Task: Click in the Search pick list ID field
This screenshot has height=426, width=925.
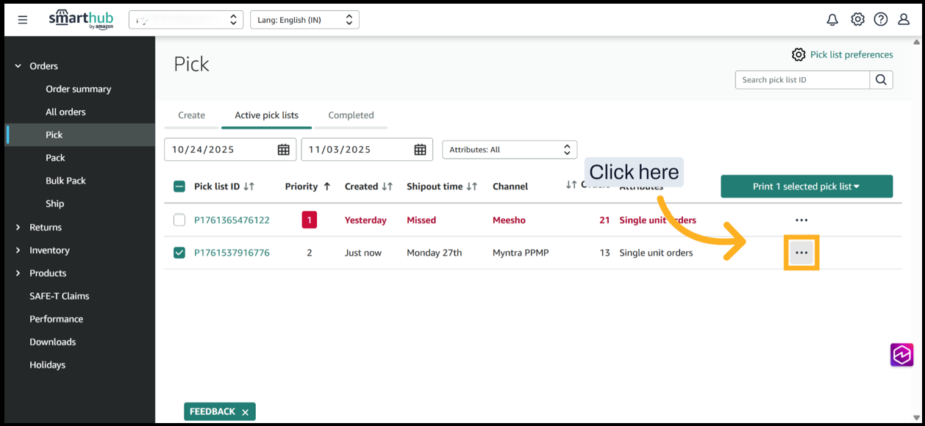Action: [802, 80]
